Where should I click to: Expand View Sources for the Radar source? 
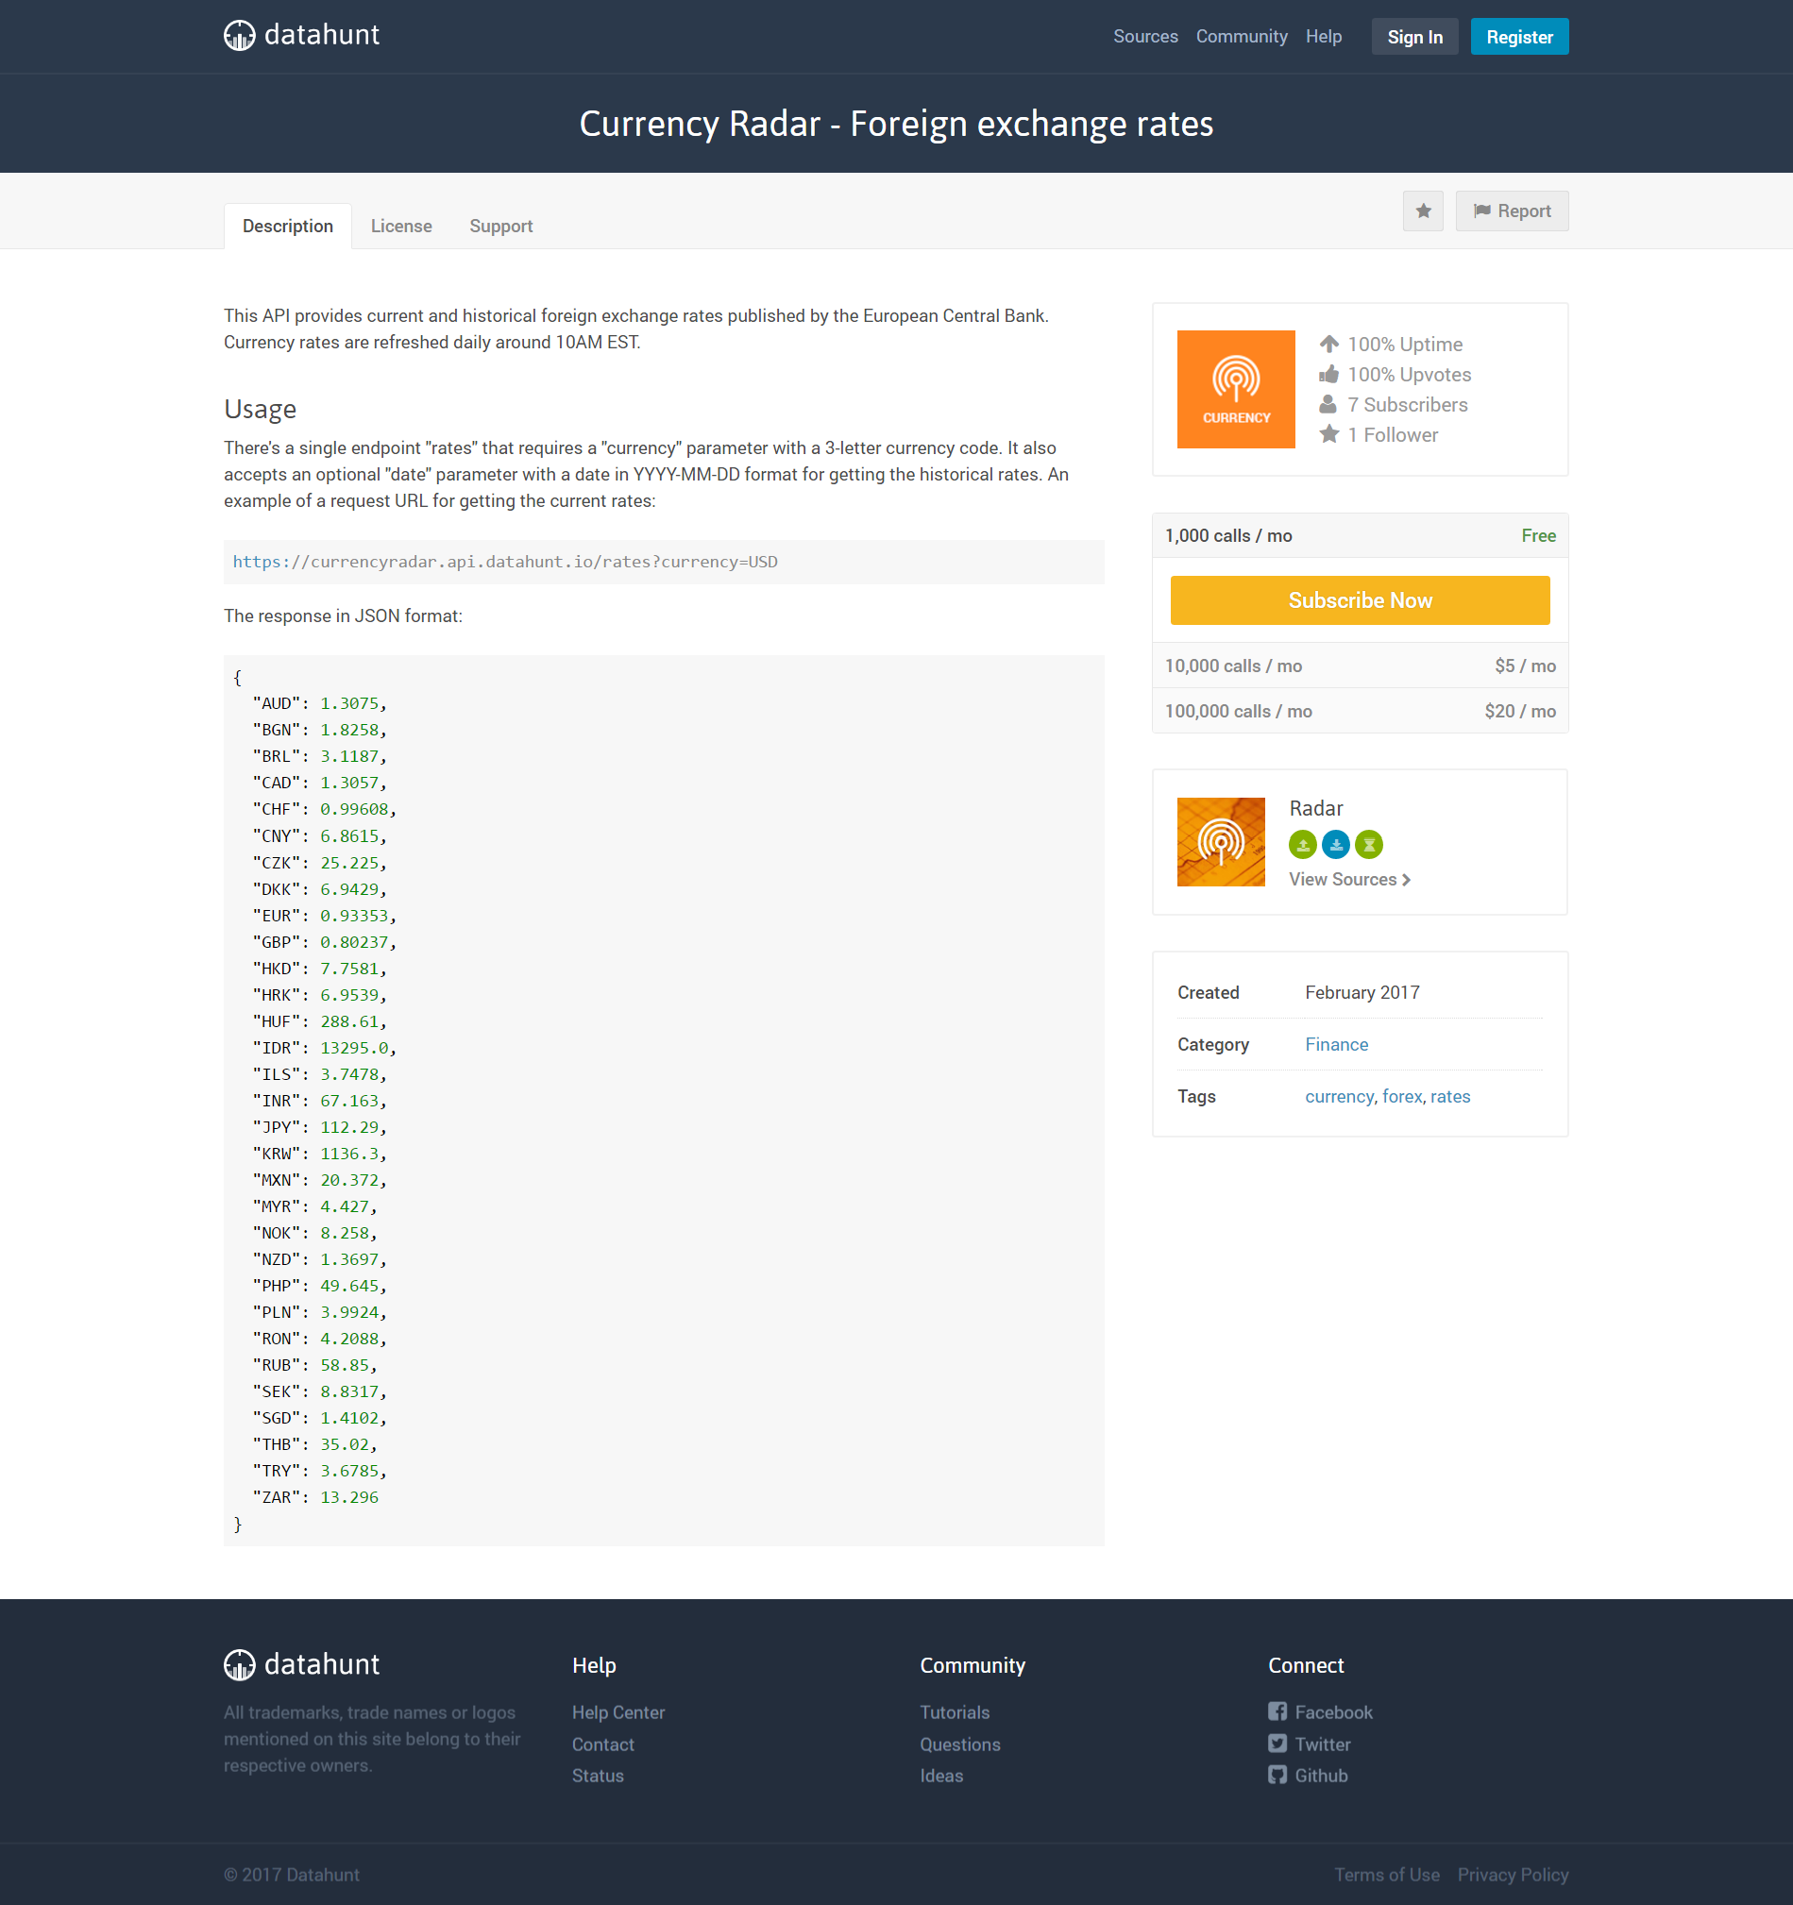pos(1348,879)
